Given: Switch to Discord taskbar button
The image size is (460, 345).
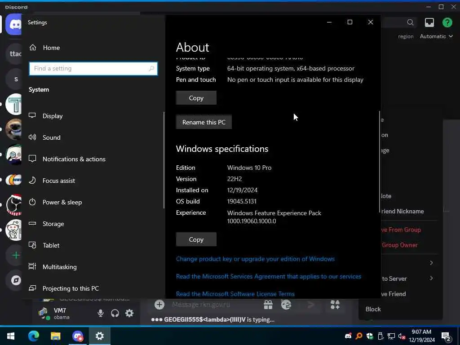Looking at the screenshot, I should click(78, 336).
